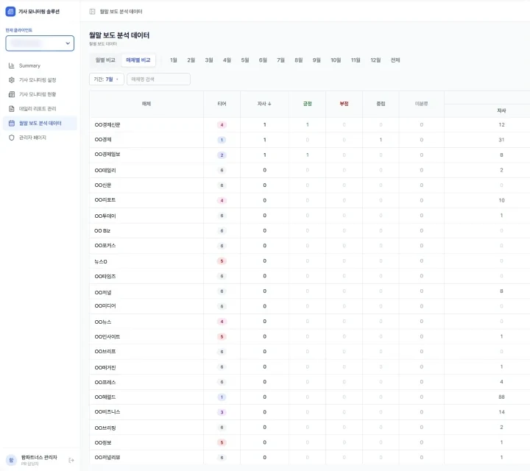Open the 현재 클라이언트 client dropdown
This screenshot has width=530, height=471.
[40, 43]
